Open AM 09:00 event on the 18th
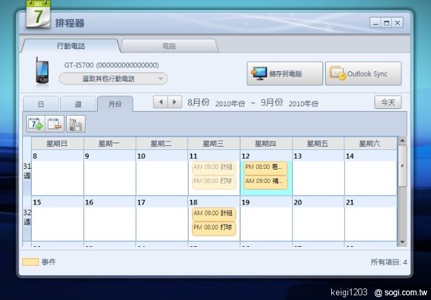The width and height of the screenshot is (431, 300). (x=213, y=213)
